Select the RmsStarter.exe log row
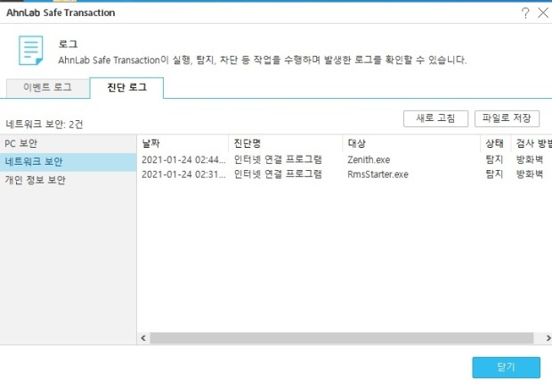552x389 pixels. pos(345,174)
